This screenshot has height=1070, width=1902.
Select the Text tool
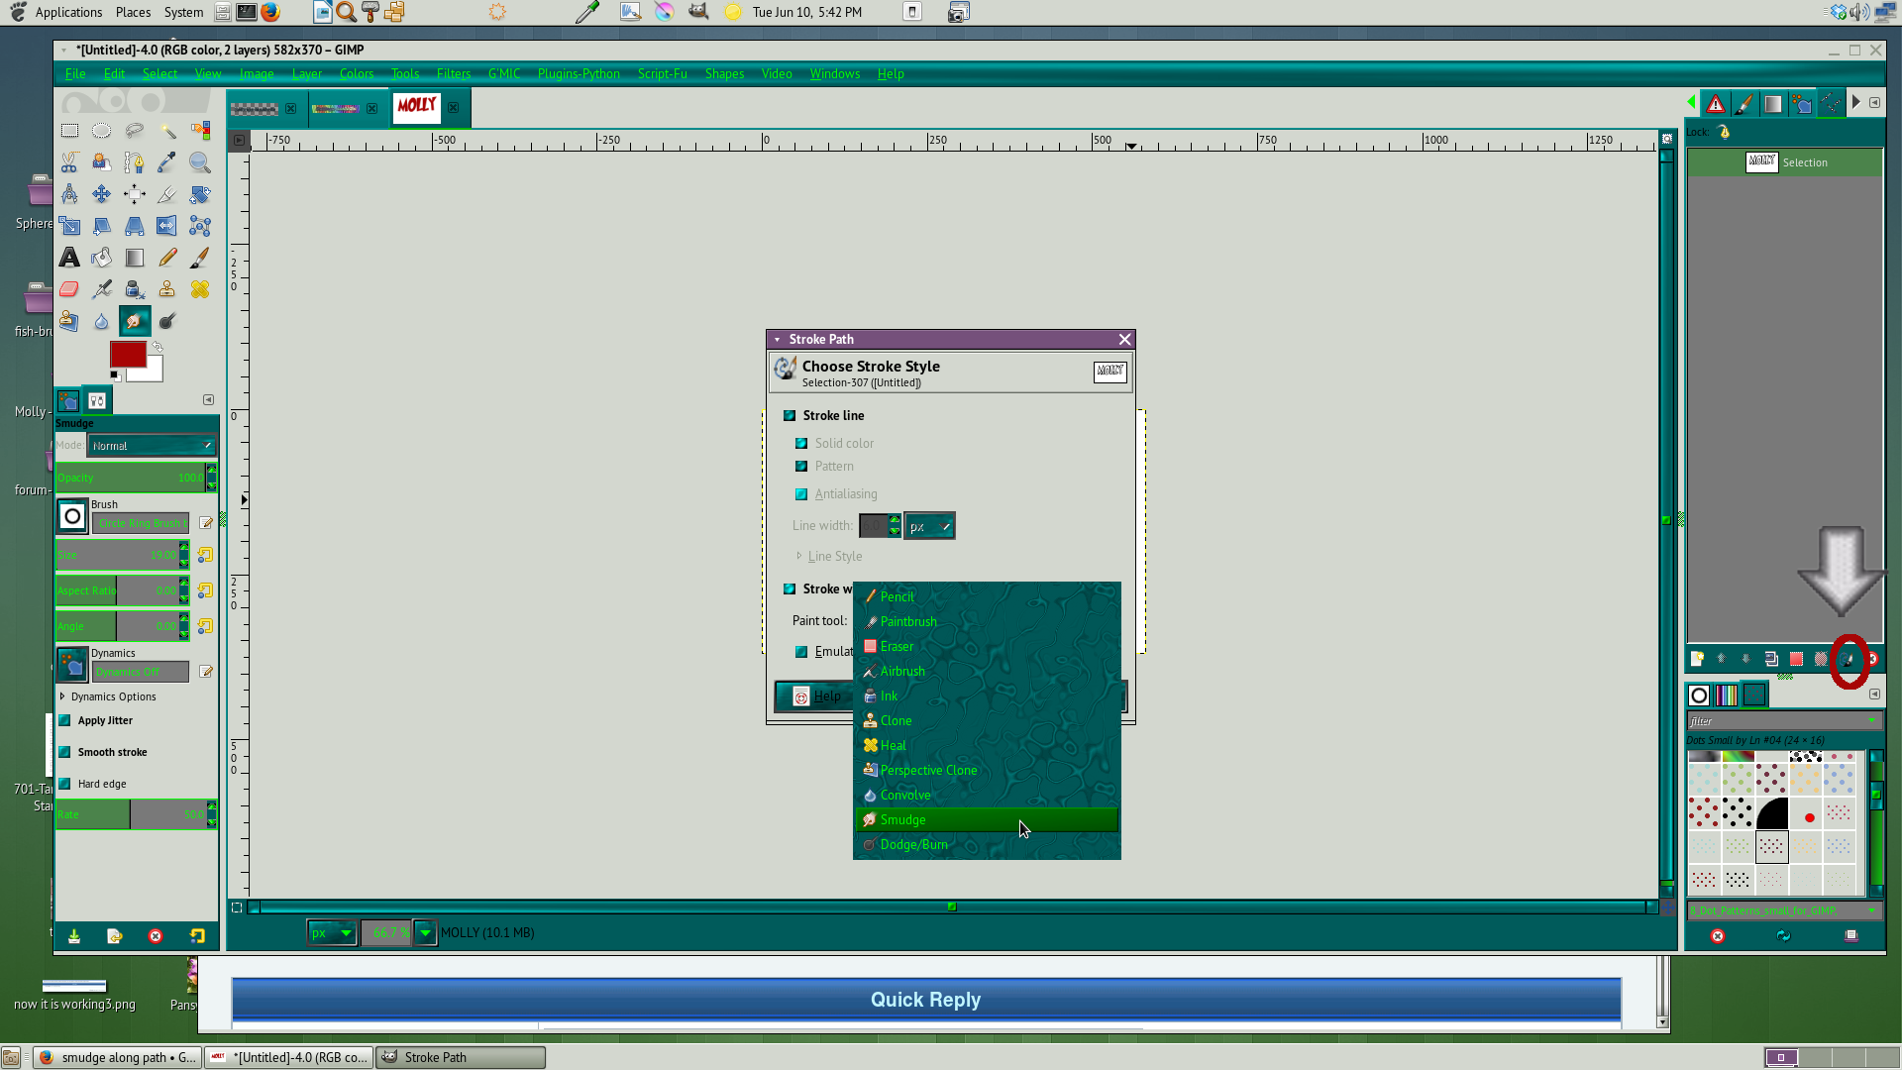pos(69,258)
